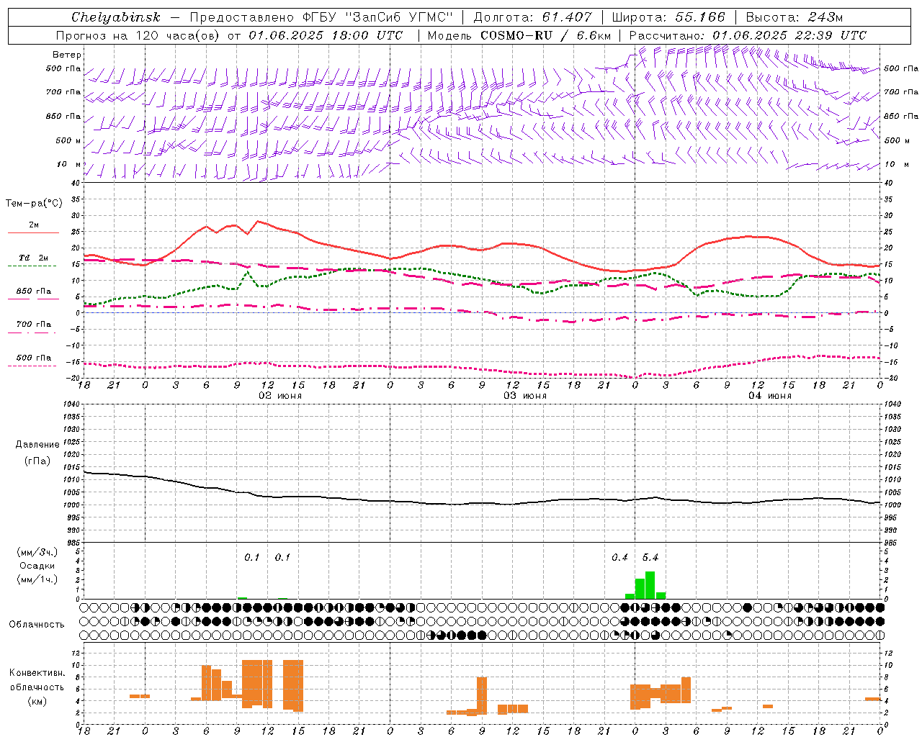
Task: Click the Тем-ра(°C) temperature panel label
Action: 34,204
